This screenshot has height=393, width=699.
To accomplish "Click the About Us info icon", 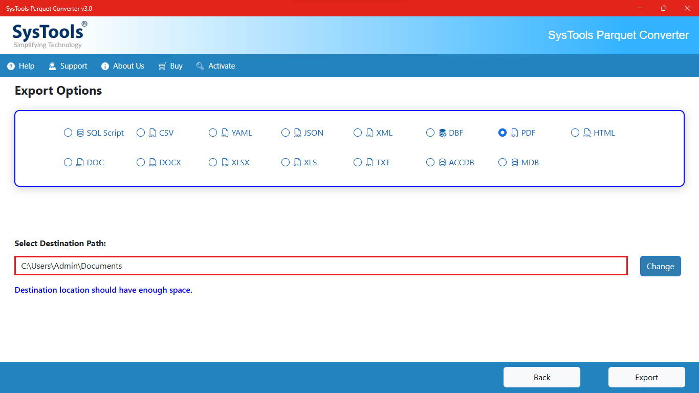I will 105,66.
